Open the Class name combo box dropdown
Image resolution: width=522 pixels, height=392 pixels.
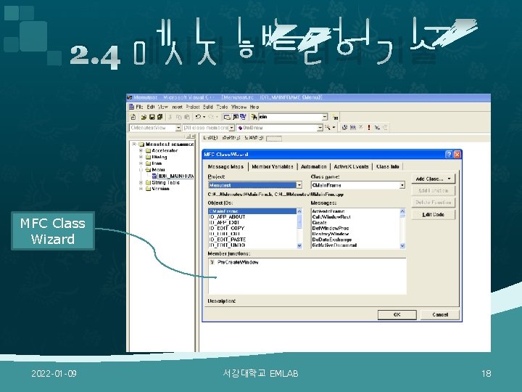tap(402, 185)
